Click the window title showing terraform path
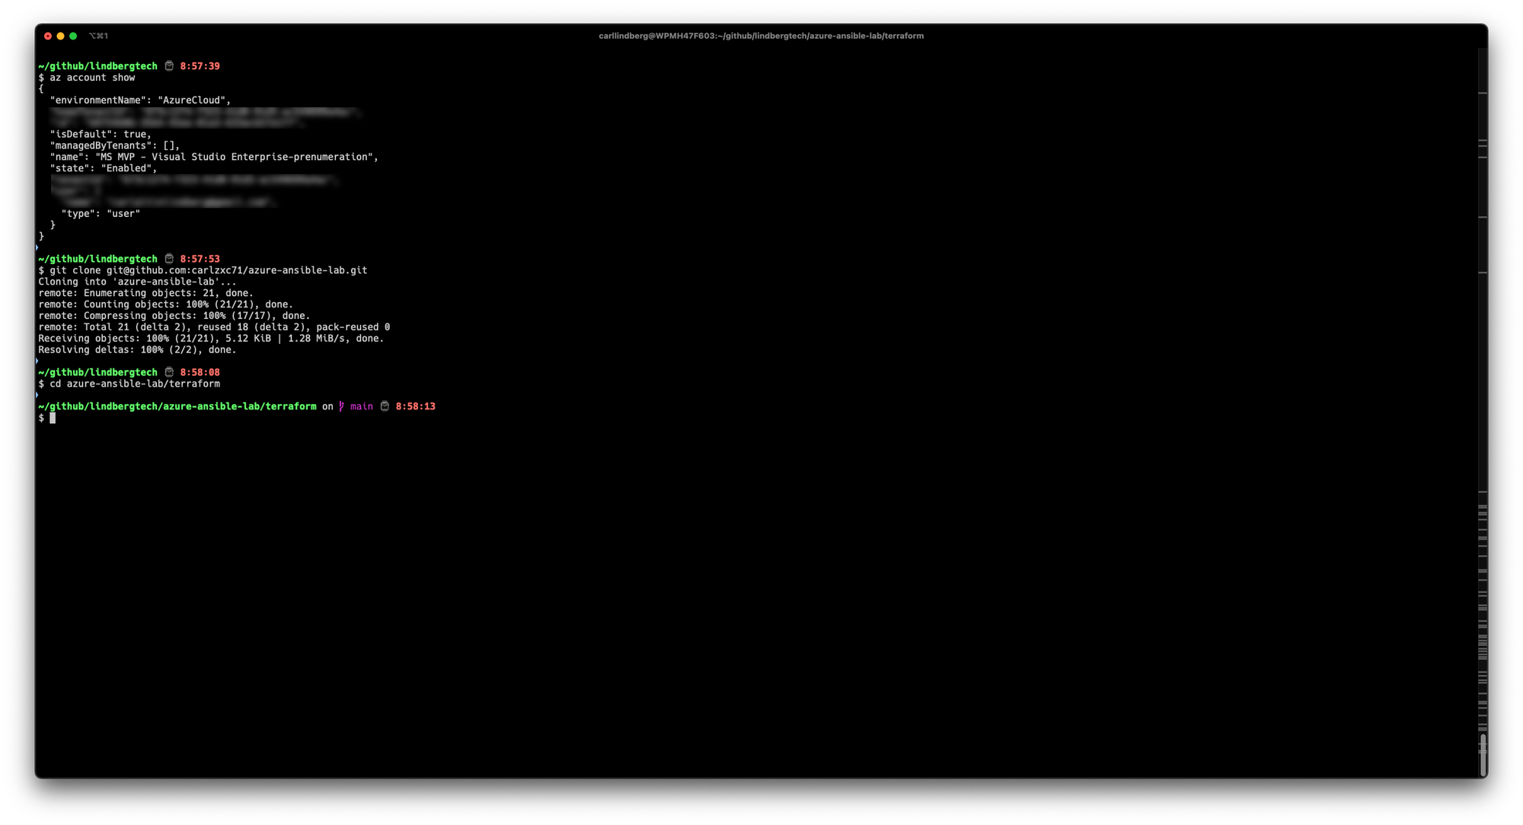The image size is (1523, 825). tap(761, 36)
